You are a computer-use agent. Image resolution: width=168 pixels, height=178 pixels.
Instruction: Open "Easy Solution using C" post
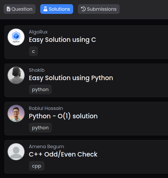click(62, 40)
